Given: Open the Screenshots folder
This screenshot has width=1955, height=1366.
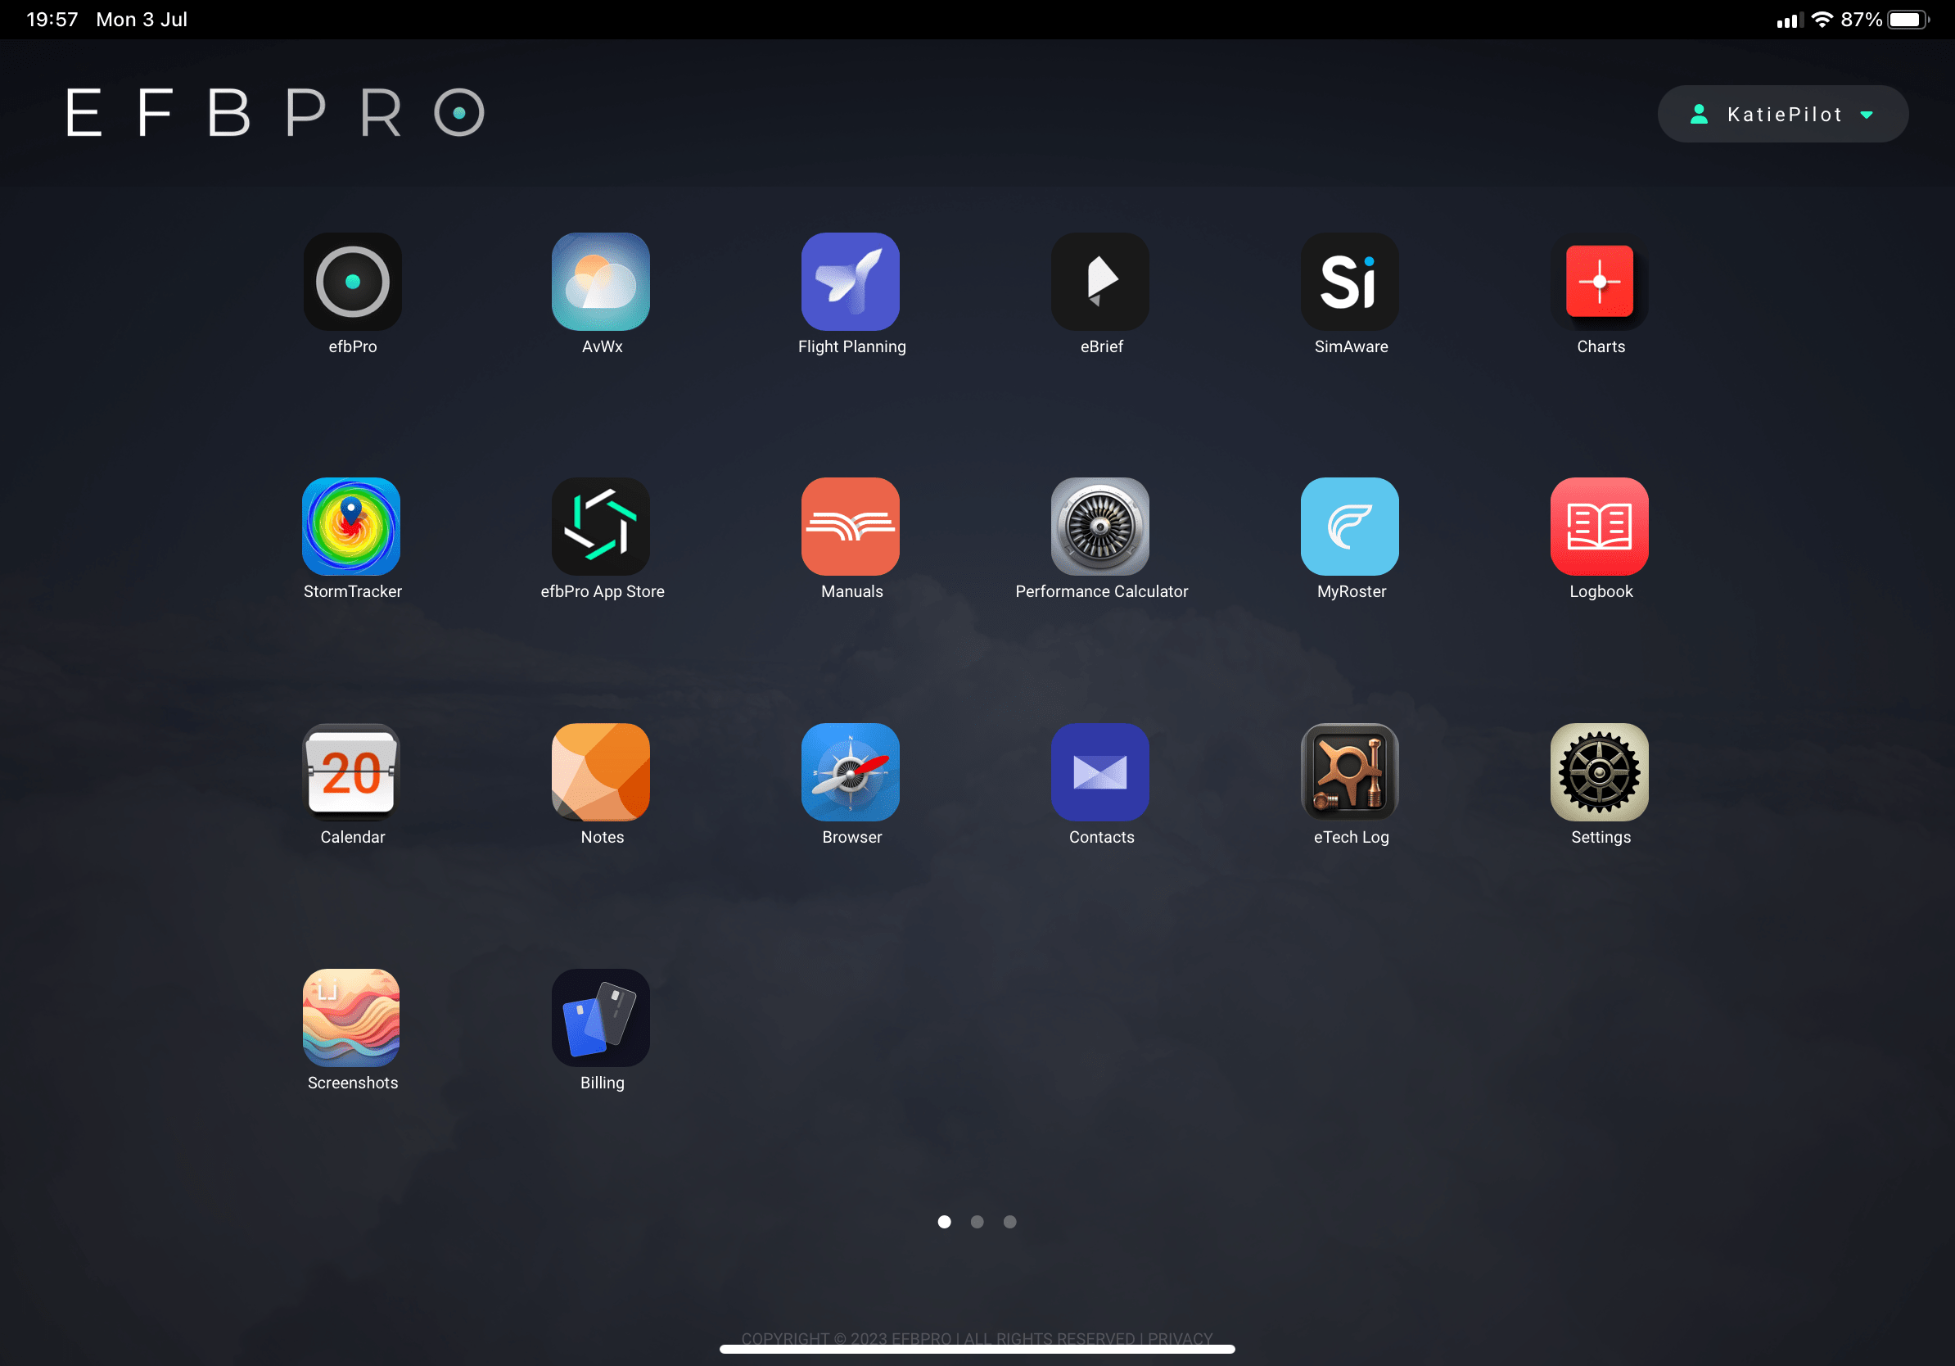Looking at the screenshot, I should coord(352,1018).
